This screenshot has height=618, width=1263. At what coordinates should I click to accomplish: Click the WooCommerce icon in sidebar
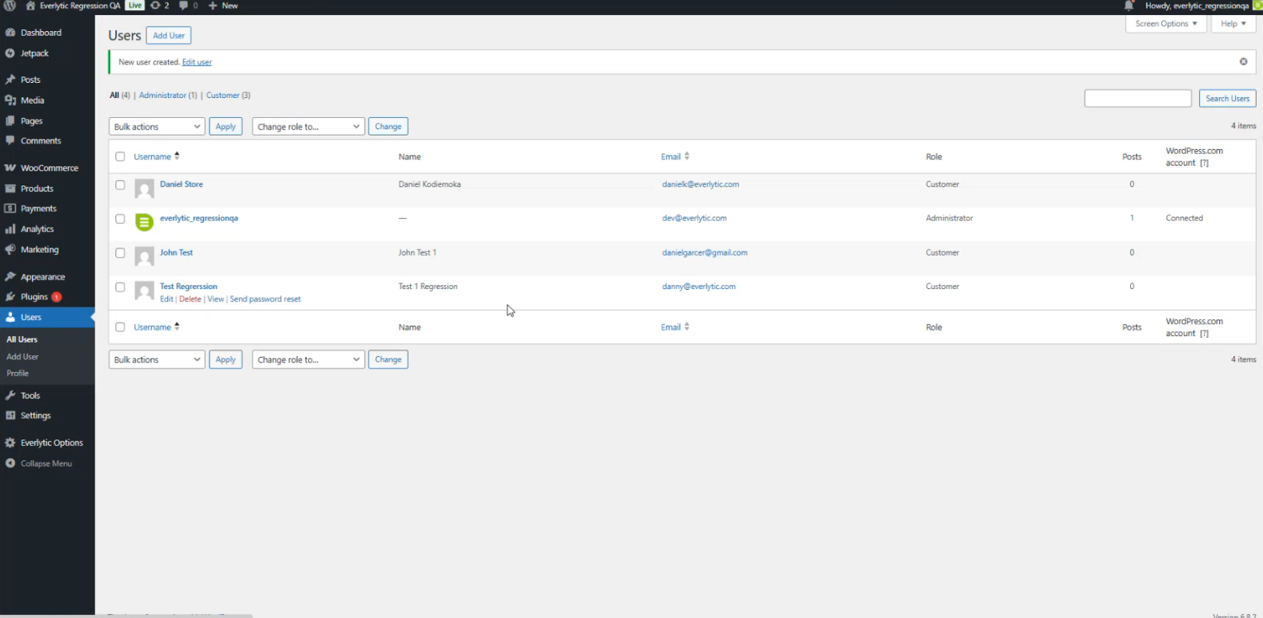tap(10, 168)
